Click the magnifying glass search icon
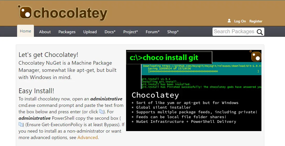 coord(260,32)
